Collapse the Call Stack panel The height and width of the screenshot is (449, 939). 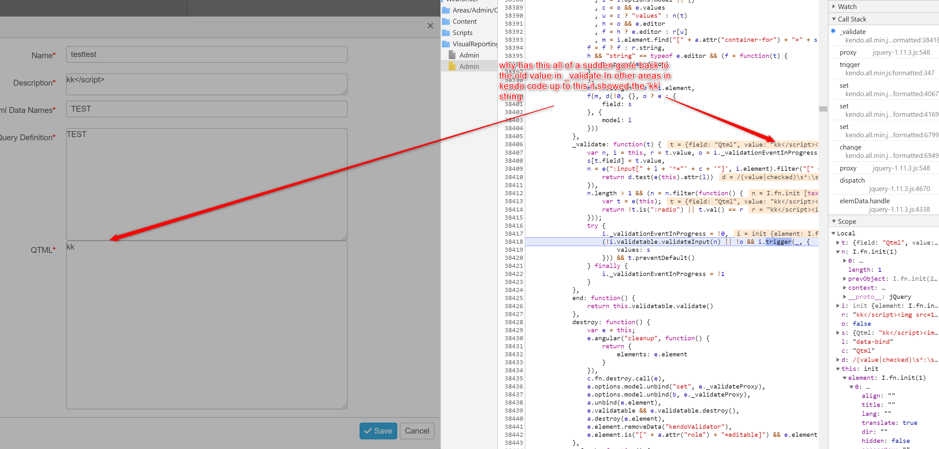pyautogui.click(x=834, y=19)
